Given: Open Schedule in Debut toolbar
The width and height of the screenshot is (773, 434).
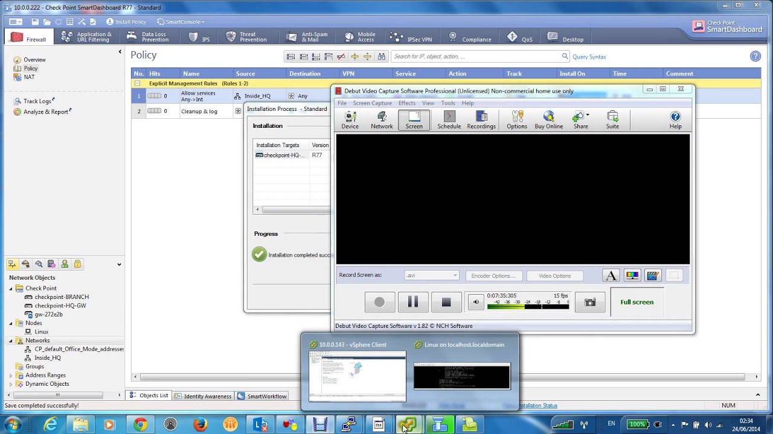Looking at the screenshot, I should point(449,120).
